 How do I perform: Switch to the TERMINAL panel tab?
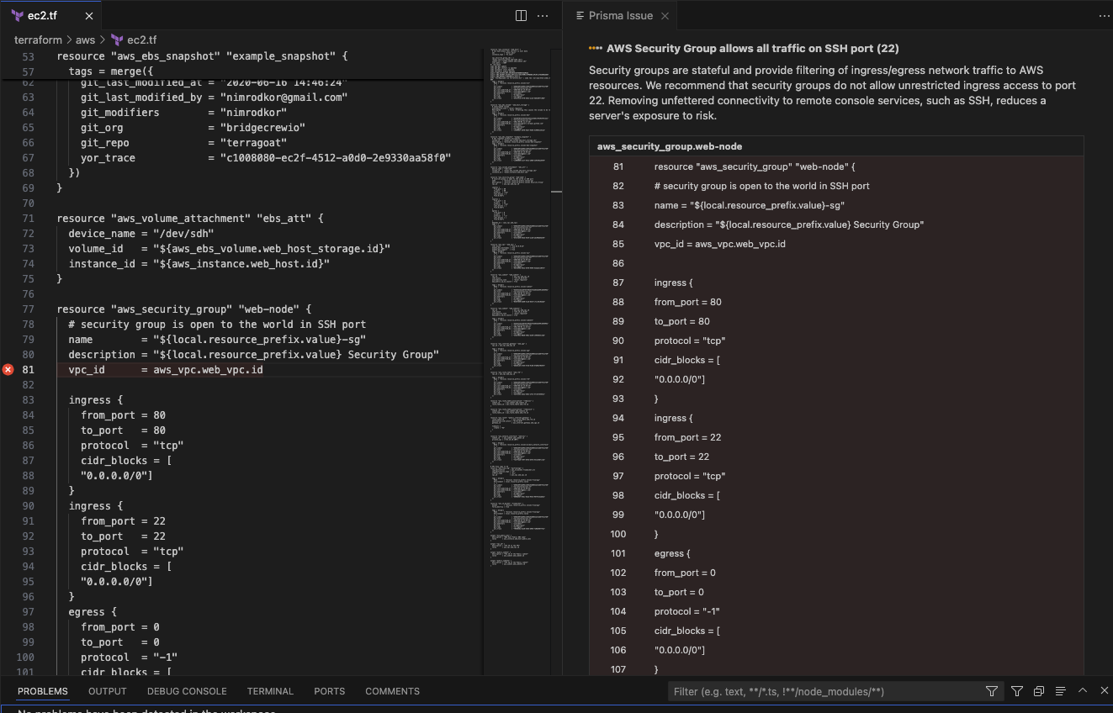(270, 691)
